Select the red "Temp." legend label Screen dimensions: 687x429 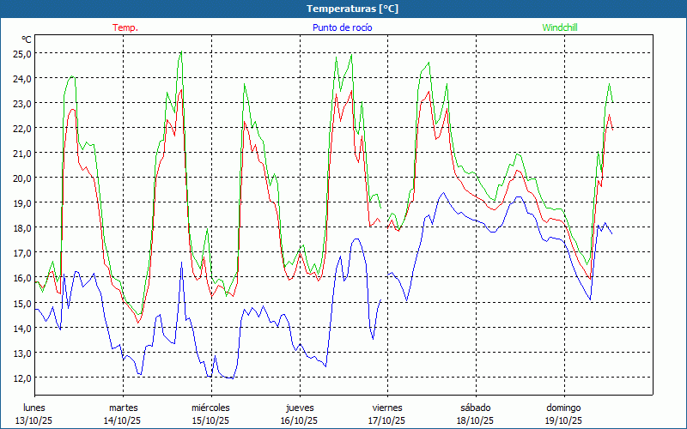pyautogui.click(x=125, y=27)
